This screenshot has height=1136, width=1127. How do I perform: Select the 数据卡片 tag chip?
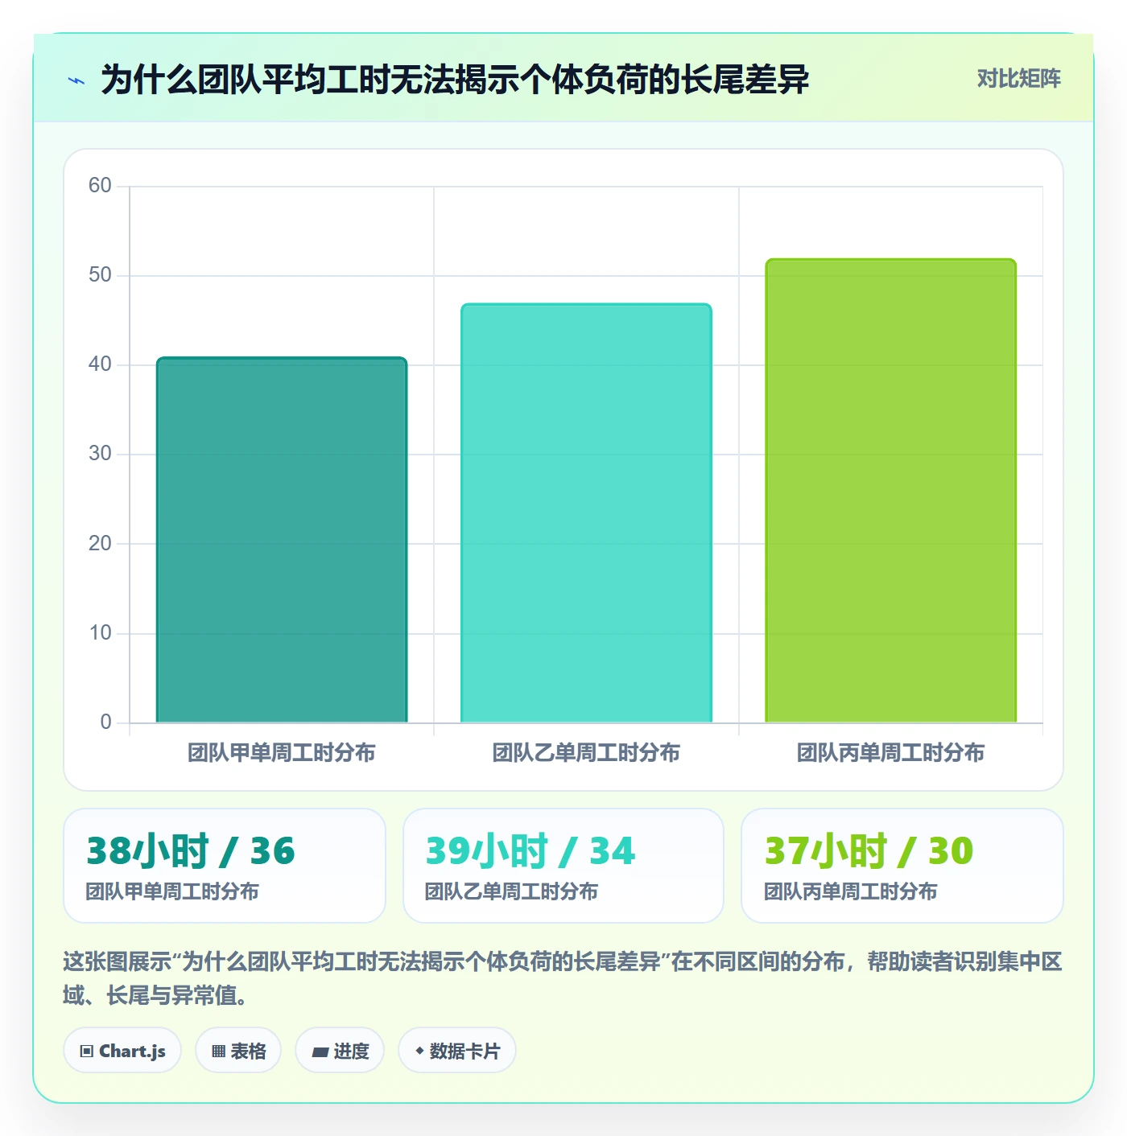click(456, 1050)
